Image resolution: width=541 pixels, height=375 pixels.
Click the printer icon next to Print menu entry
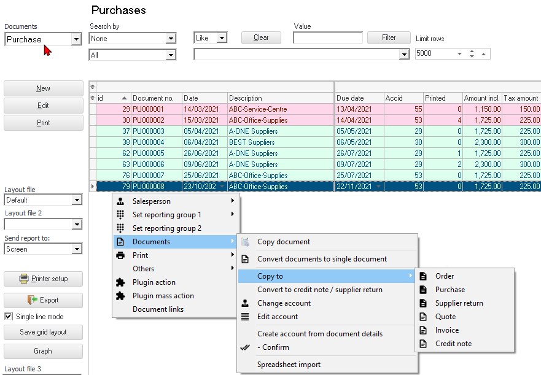tap(121, 255)
